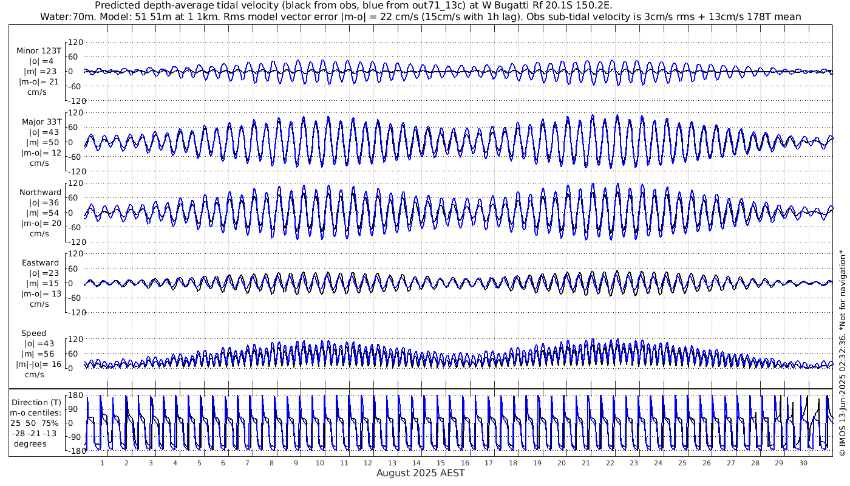
Task: Select the 'Major 33T' panel label
Action: pyautogui.click(x=41, y=122)
